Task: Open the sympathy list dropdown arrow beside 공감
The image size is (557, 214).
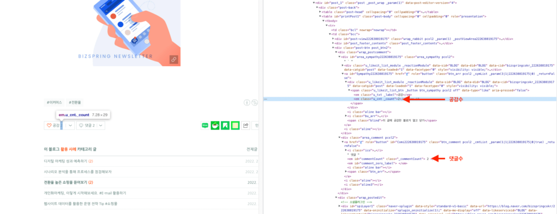Action: [x=70, y=126]
